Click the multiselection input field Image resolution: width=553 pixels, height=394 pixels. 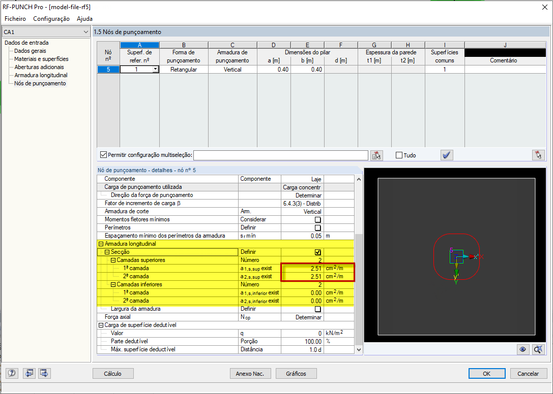281,155
